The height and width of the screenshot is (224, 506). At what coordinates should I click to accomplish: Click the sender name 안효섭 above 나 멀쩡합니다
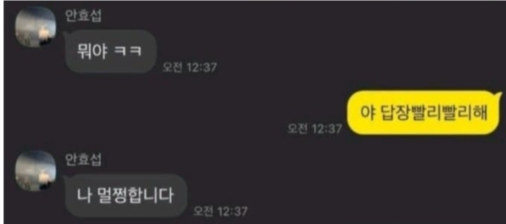pyautogui.click(x=83, y=160)
